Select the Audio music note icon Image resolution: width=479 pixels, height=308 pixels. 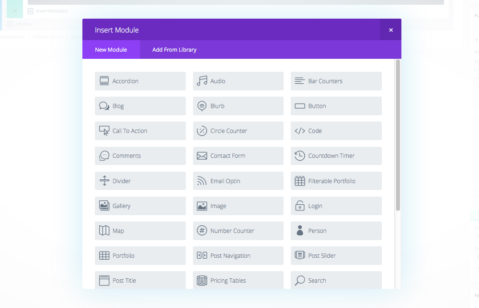(x=202, y=81)
